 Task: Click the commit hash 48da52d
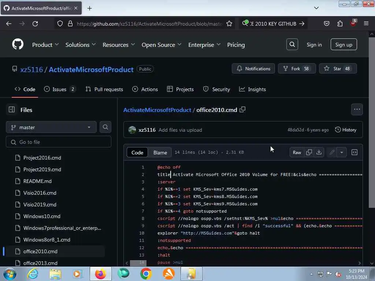tap(296, 130)
